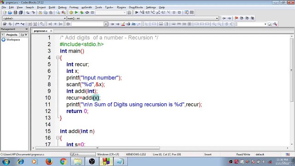
Task: Open the File menu
Action: pos(4,7)
